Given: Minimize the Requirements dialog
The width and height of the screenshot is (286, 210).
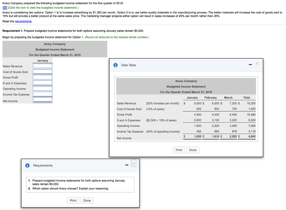Looking at the screenshot, I should click(x=127, y=165).
